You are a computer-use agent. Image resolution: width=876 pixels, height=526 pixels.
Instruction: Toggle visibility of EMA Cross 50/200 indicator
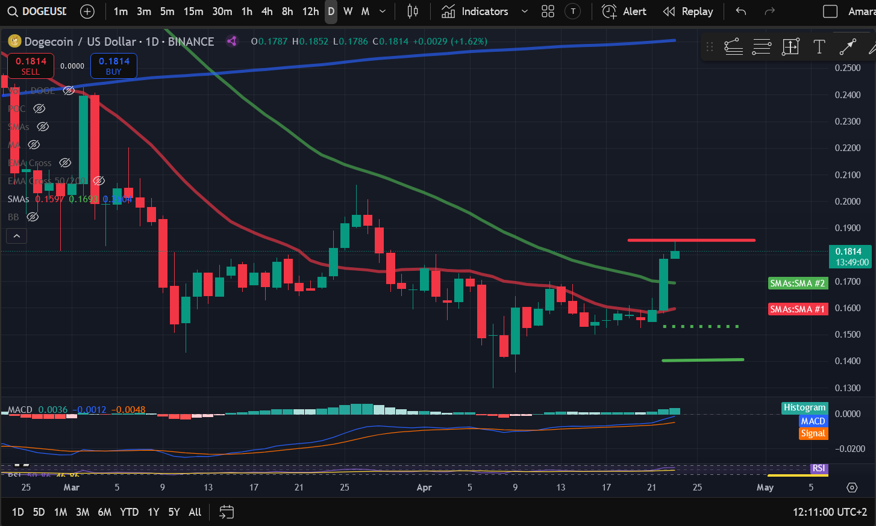point(99,181)
